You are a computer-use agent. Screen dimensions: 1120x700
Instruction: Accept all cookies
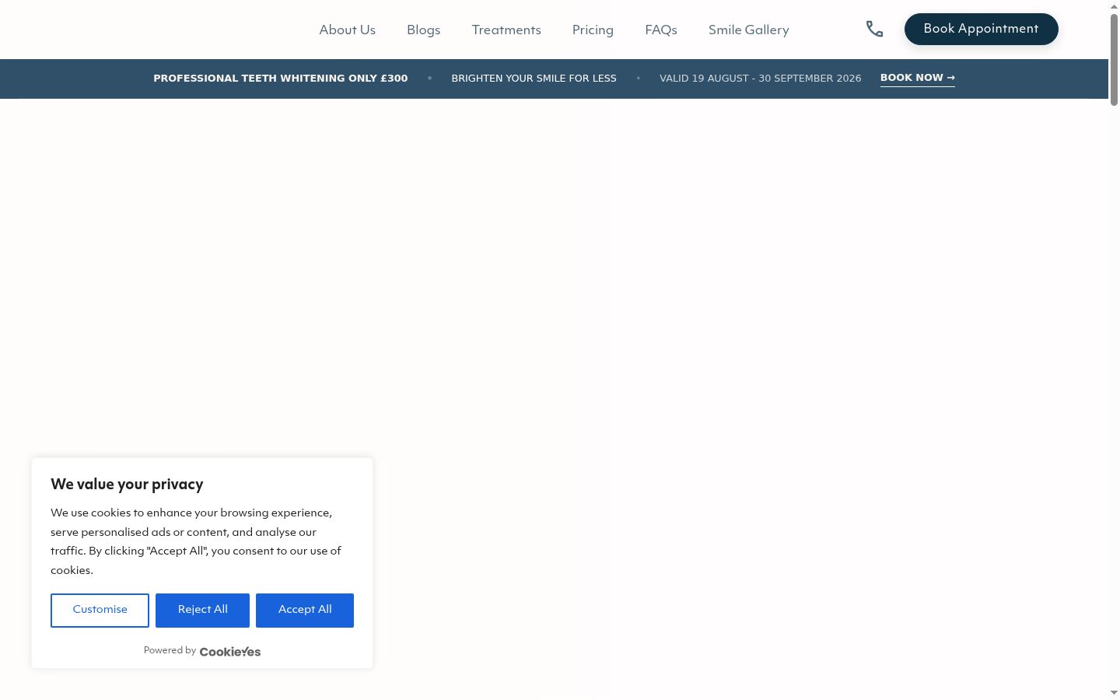coord(305,610)
